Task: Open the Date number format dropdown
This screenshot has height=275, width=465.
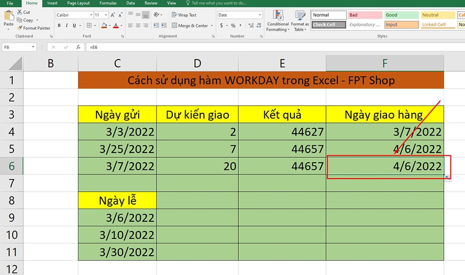Action: point(260,15)
